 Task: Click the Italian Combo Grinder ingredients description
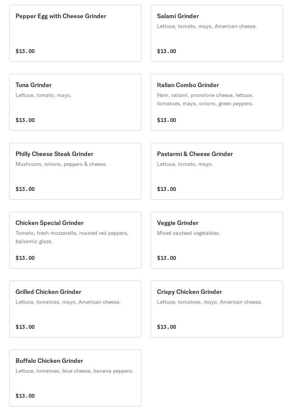(205, 99)
